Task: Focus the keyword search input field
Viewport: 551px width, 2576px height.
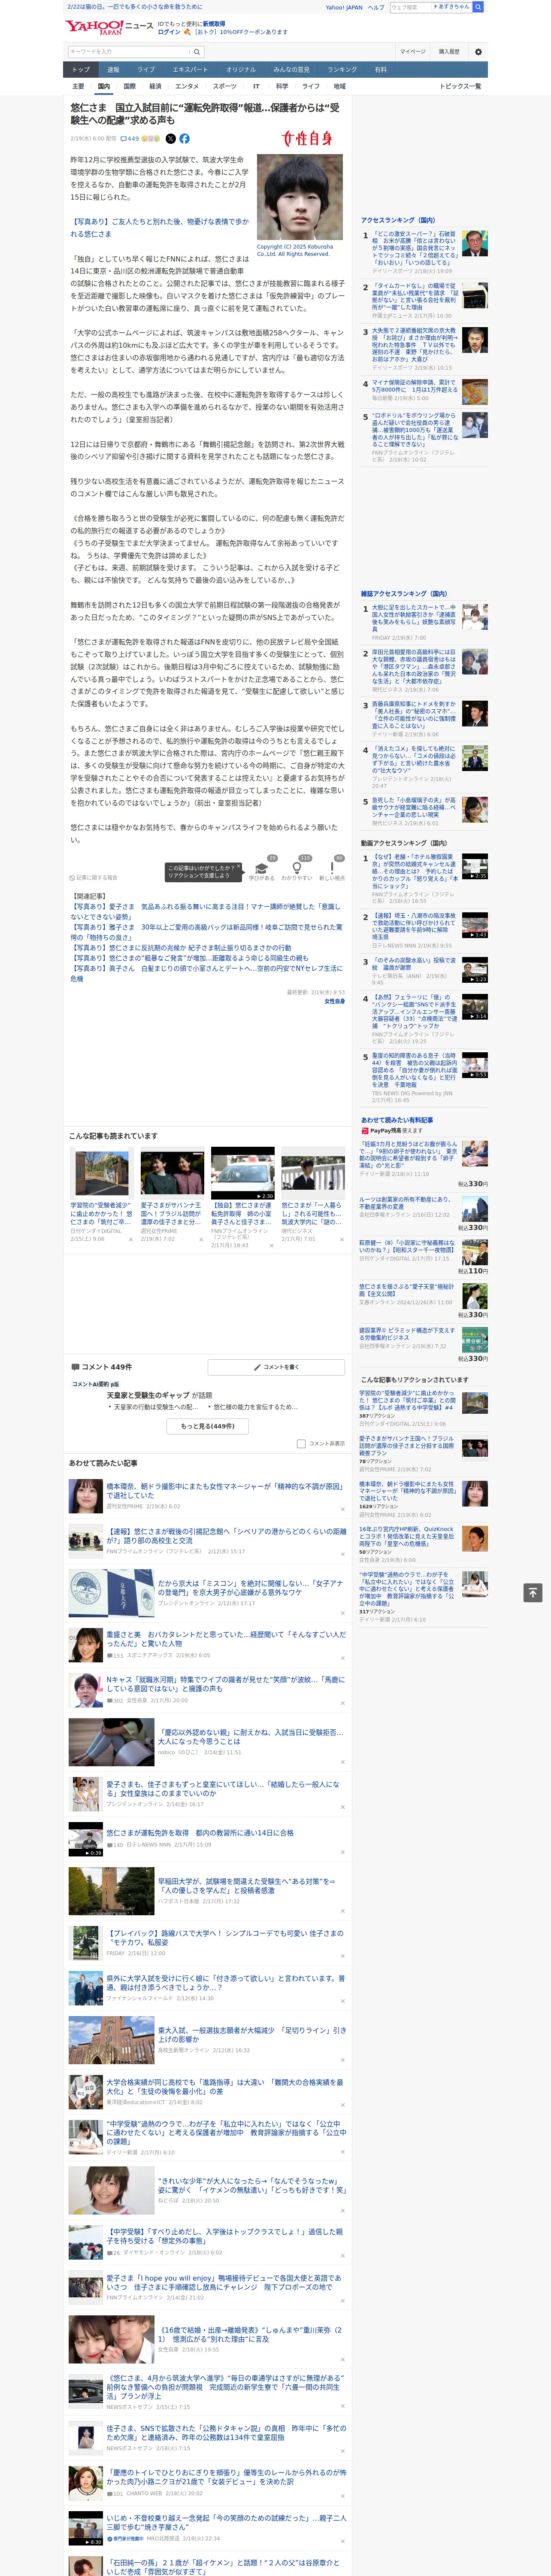Action: click(x=129, y=51)
